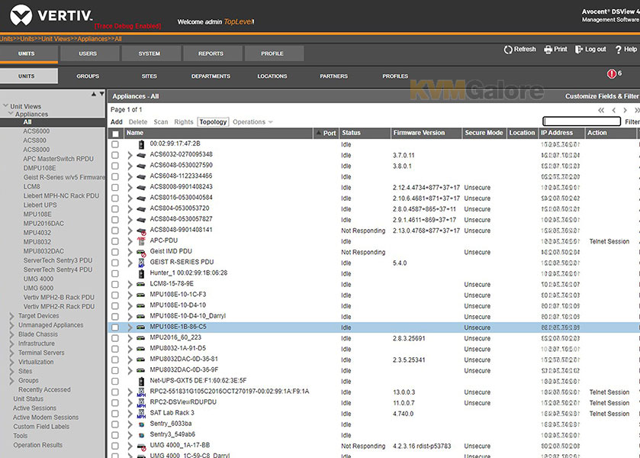This screenshot has width=640, height=458.
Task: Click the Sentry3_549ab6 device icon
Action: 141,436
